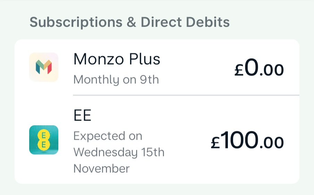Screen dimensions: 314x195
Task: Select the word Subscriptions in heading
Action: pyautogui.click(x=76, y=23)
